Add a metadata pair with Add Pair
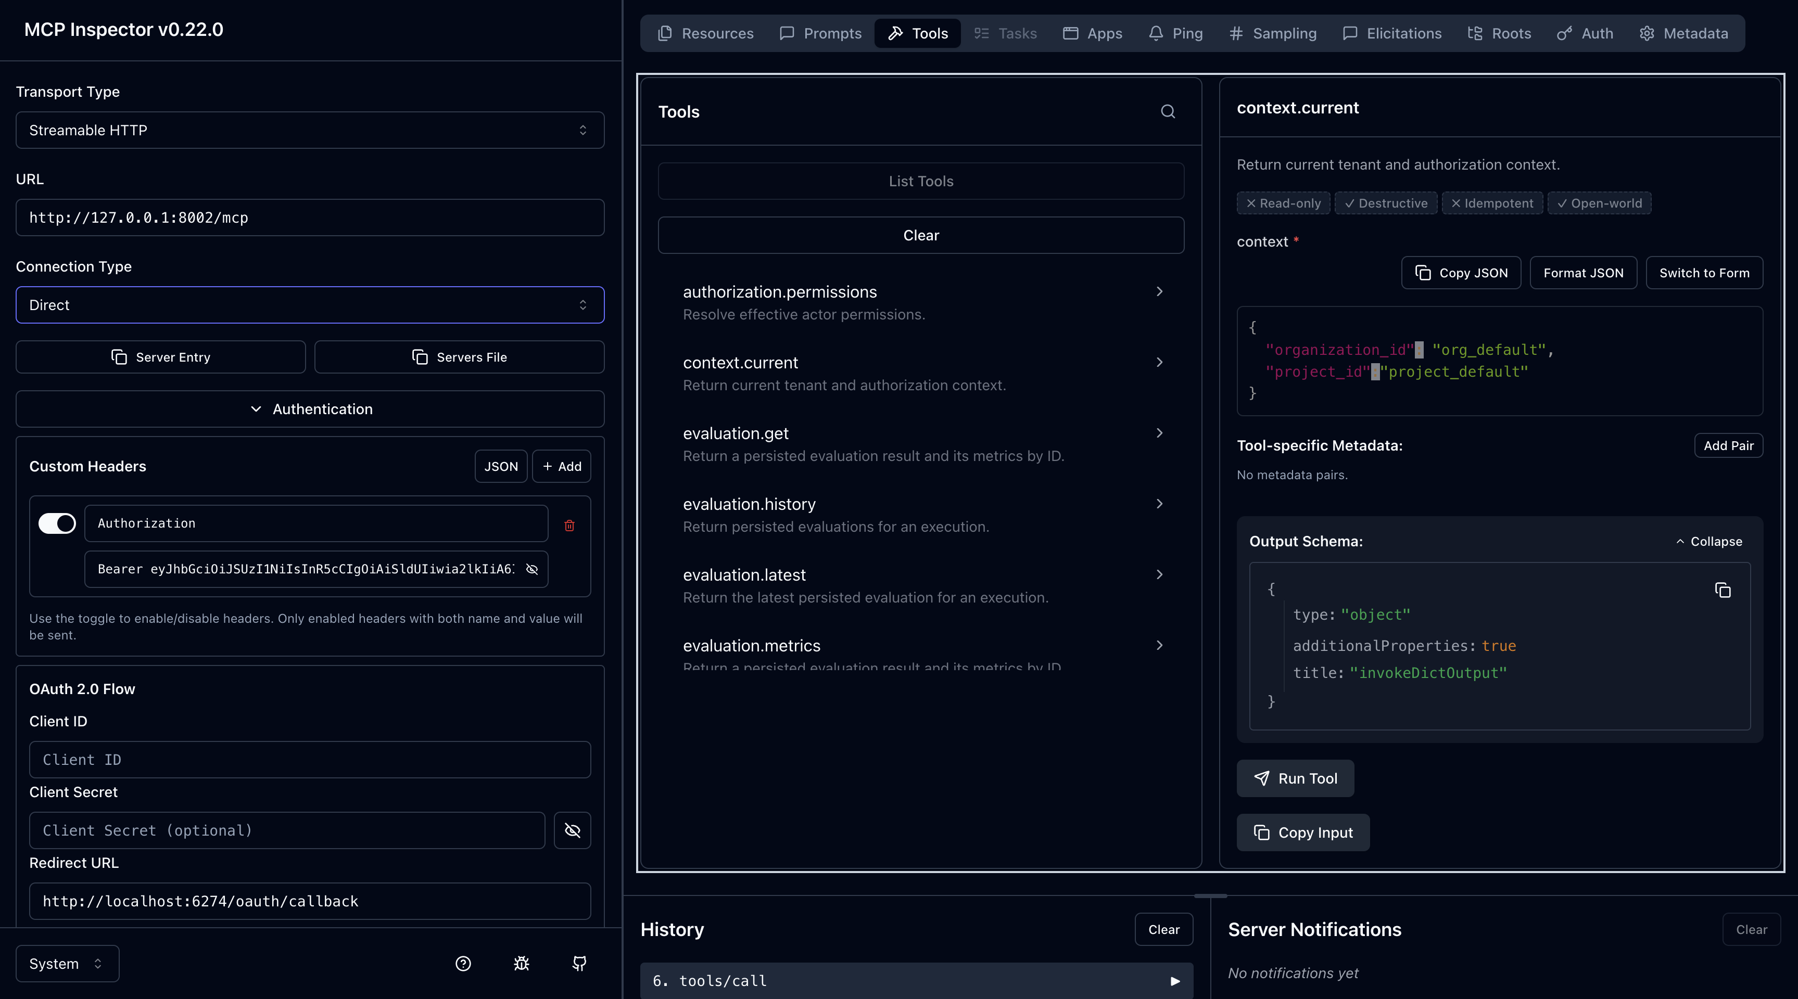 click(1729, 446)
